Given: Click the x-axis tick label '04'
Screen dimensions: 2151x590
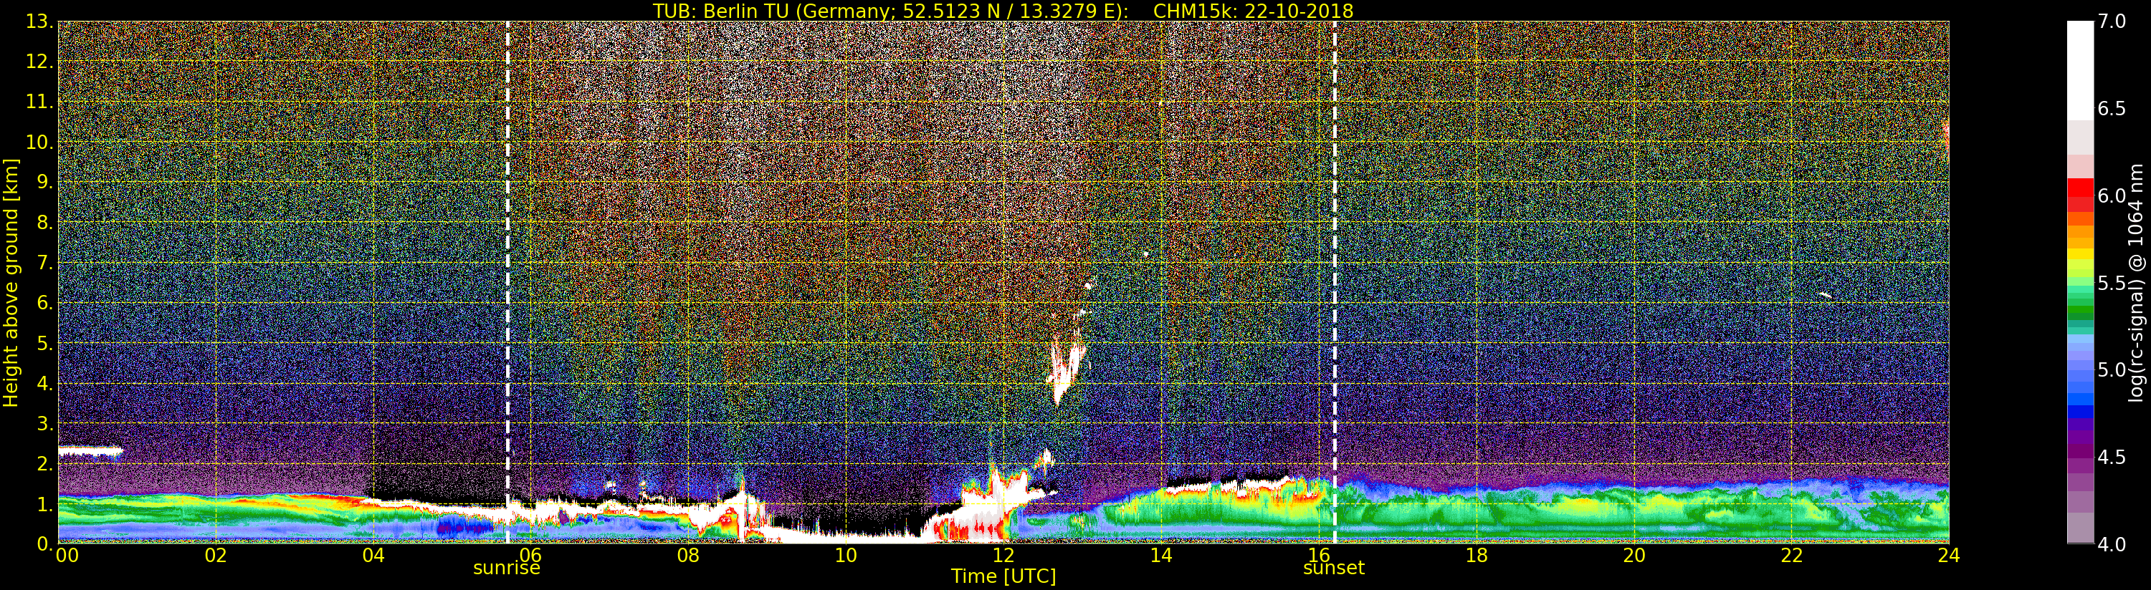Looking at the screenshot, I should (373, 556).
